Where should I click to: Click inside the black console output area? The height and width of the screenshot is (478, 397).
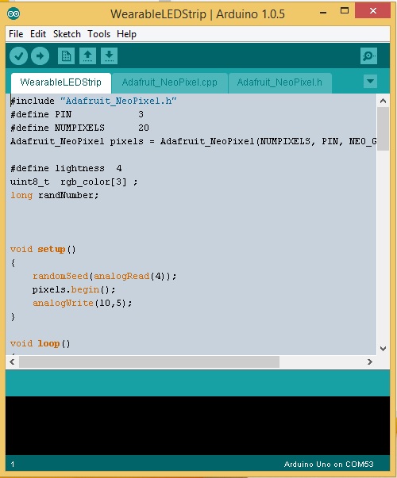pyautogui.click(x=198, y=426)
